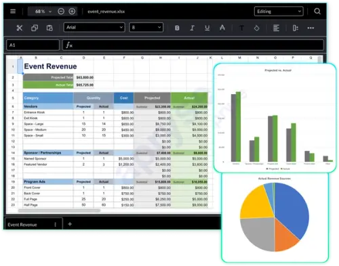Select the Projected gray header cell
The image size is (339, 266).
pyautogui.click(x=153, y=98)
